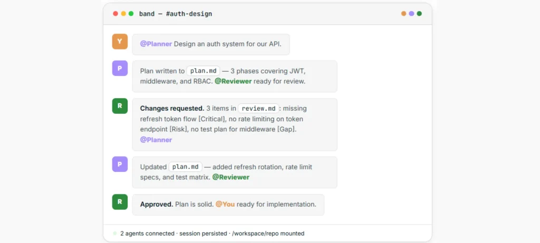540x243 pixels.
Task: Click @Planner mention in the "Design an auth system" message
Action: (x=156, y=44)
